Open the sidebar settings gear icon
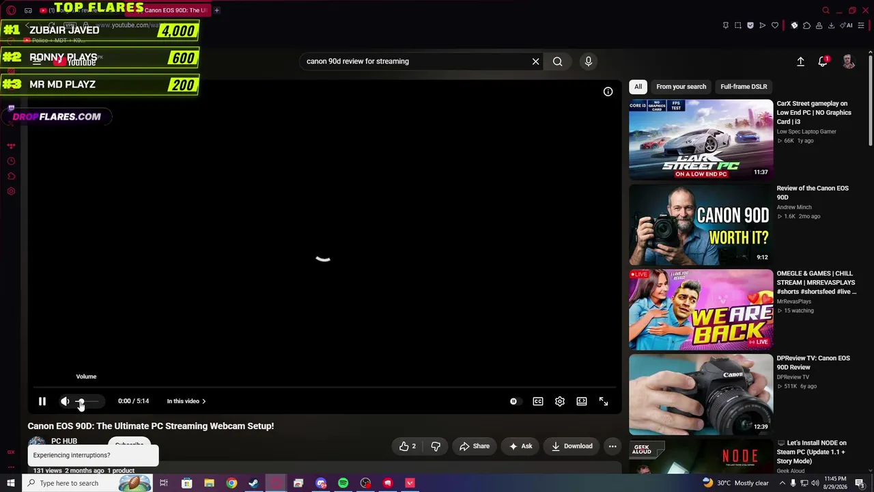 [11, 191]
